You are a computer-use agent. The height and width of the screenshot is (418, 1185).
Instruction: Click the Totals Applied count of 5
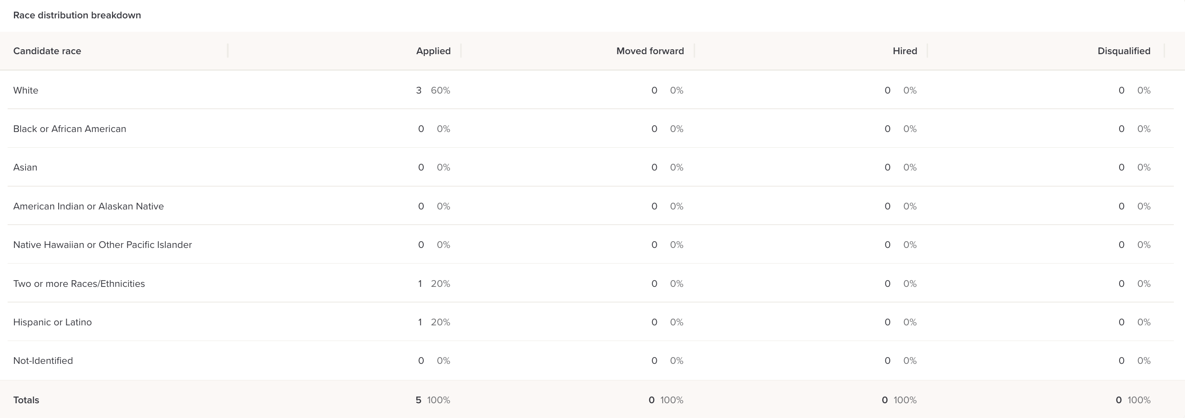418,400
